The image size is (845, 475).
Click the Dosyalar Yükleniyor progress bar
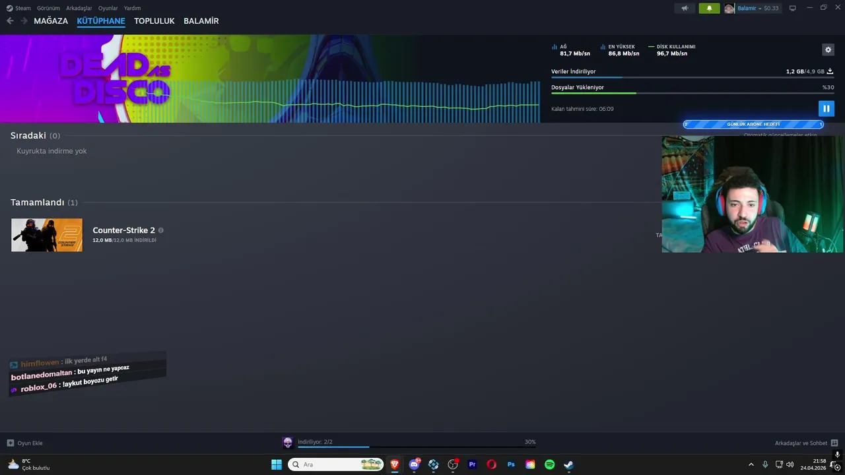693,93
